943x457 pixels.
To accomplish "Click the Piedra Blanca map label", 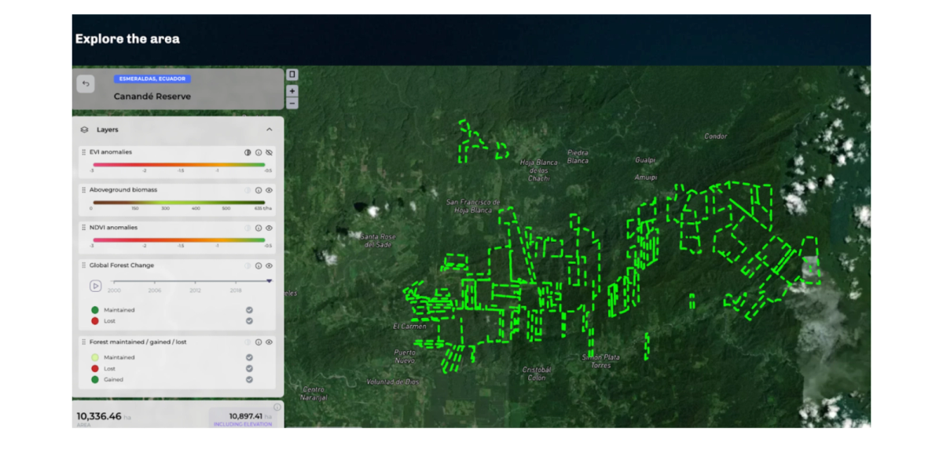I will (x=578, y=156).
